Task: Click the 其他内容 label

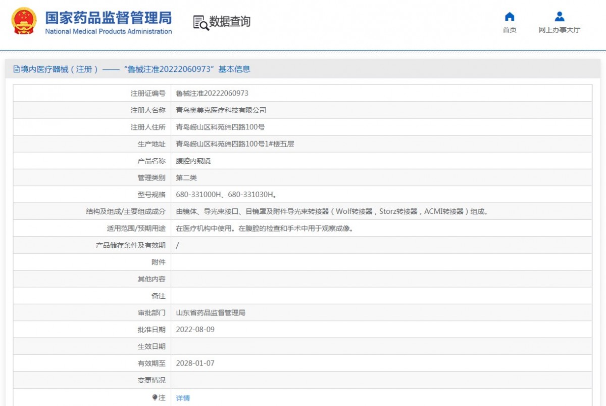Action: pos(151,279)
